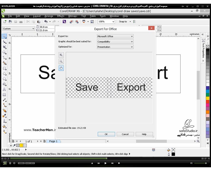211x171 pixels.
Task: Click OK in Export For Office
Action: (106, 134)
